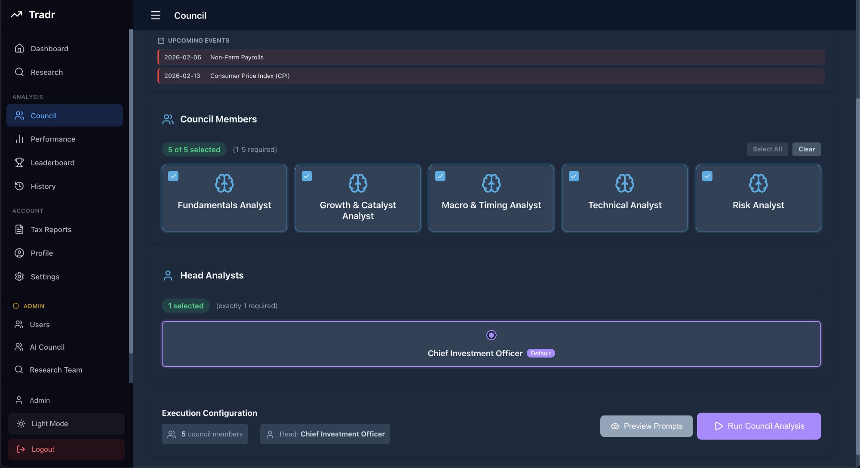Deselect Macro & Timing Analyst checkbox
Image resolution: width=860 pixels, height=468 pixels.
[440, 176]
